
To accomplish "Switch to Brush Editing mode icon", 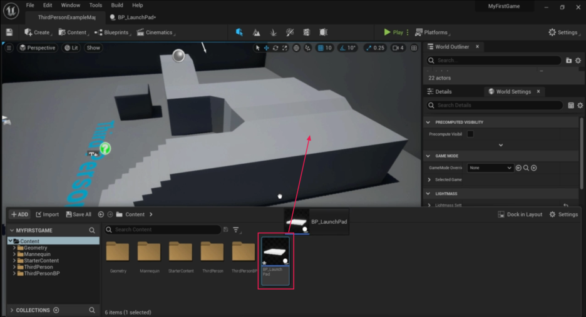I will click(323, 33).
